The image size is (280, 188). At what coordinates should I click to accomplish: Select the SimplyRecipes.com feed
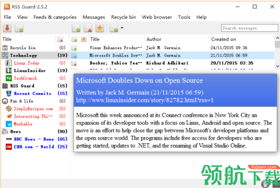[x=35, y=108]
